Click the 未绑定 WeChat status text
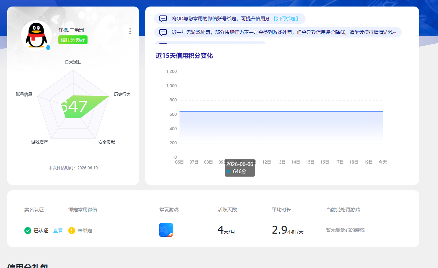Screen dimensions: 438x268 coord(85,231)
